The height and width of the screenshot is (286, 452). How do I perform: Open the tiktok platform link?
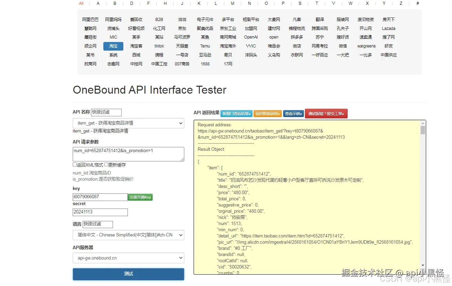159,46
